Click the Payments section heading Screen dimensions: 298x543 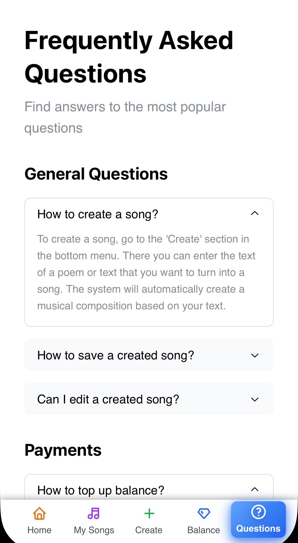click(x=63, y=450)
